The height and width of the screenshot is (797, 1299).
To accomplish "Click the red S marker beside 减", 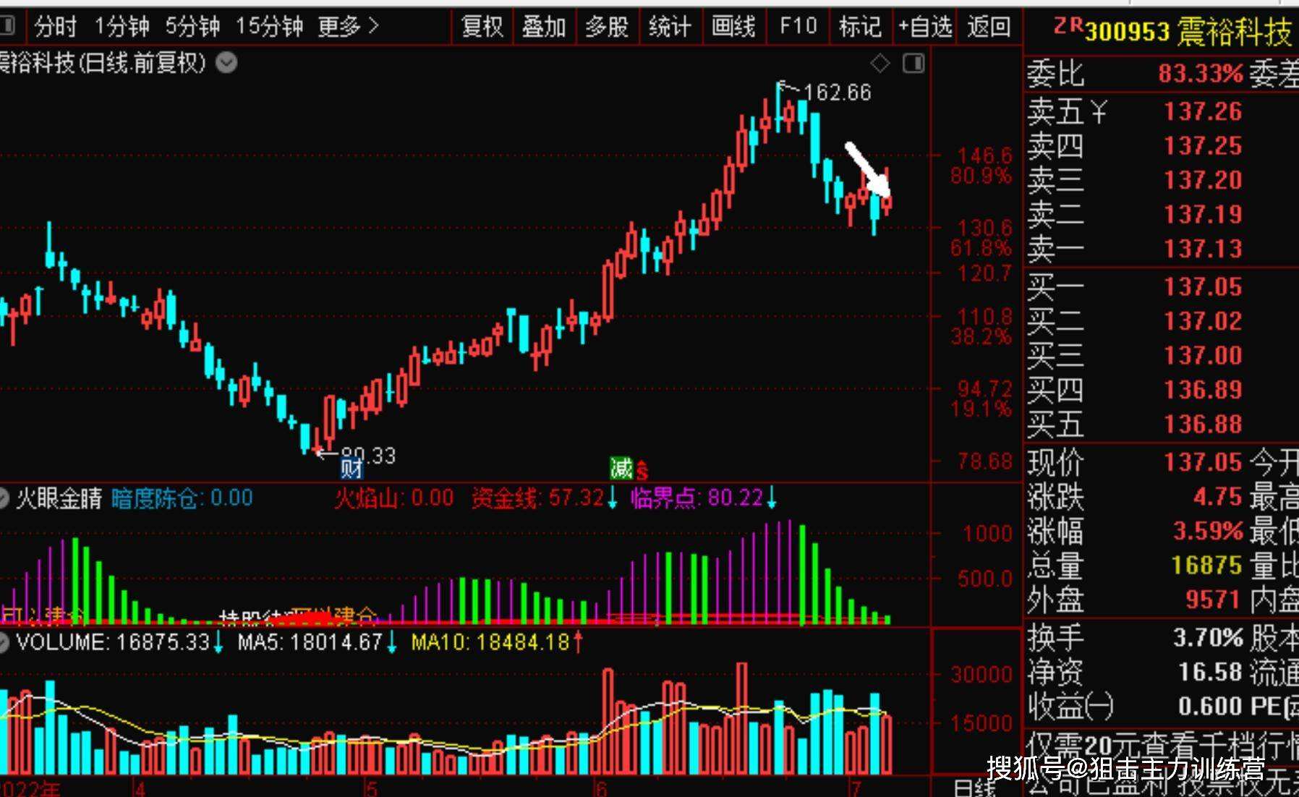I will coord(642,472).
